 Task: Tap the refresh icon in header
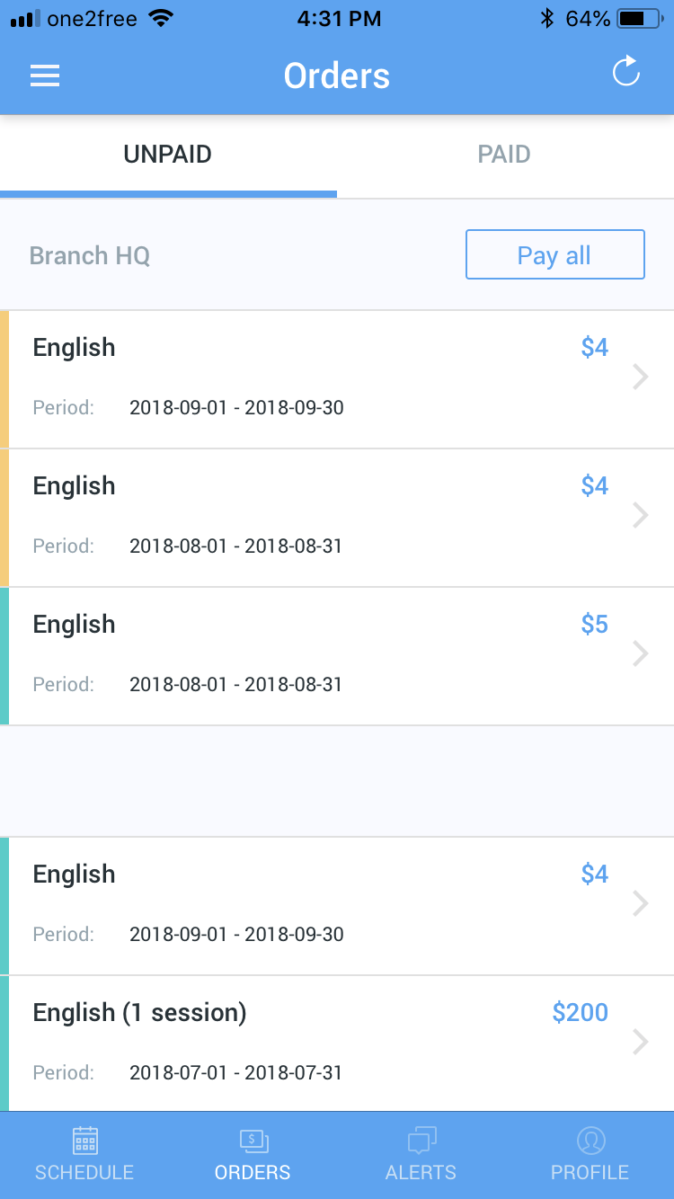point(625,72)
